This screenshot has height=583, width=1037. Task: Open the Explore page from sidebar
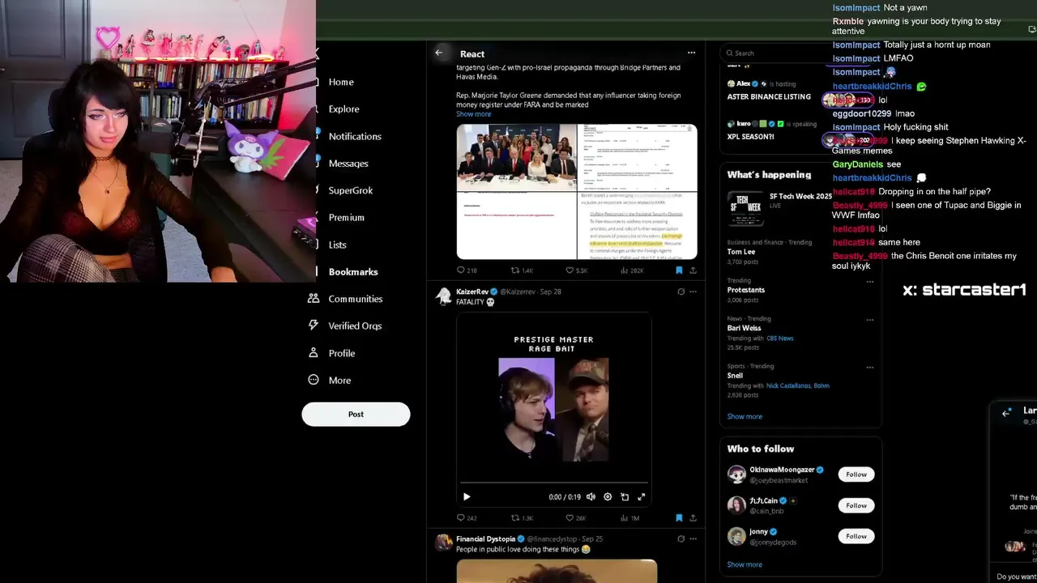click(x=344, y=109)
